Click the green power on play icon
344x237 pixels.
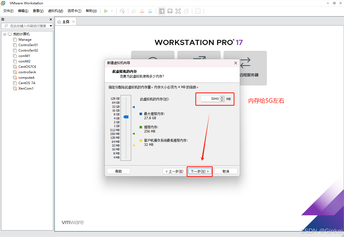click(x=106, y=11)
